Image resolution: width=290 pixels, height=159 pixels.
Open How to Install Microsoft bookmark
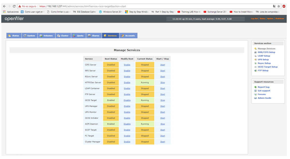pyautogui.click(x=241, y=12)
